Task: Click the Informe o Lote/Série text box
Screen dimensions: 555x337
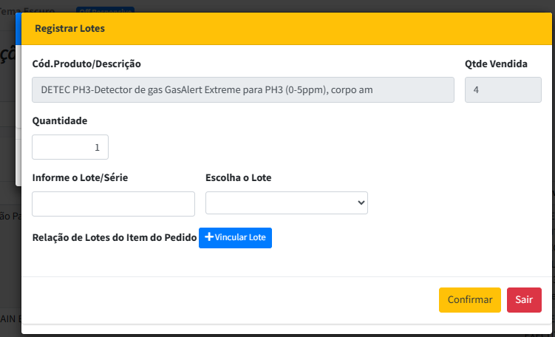Action: point(113,204)
